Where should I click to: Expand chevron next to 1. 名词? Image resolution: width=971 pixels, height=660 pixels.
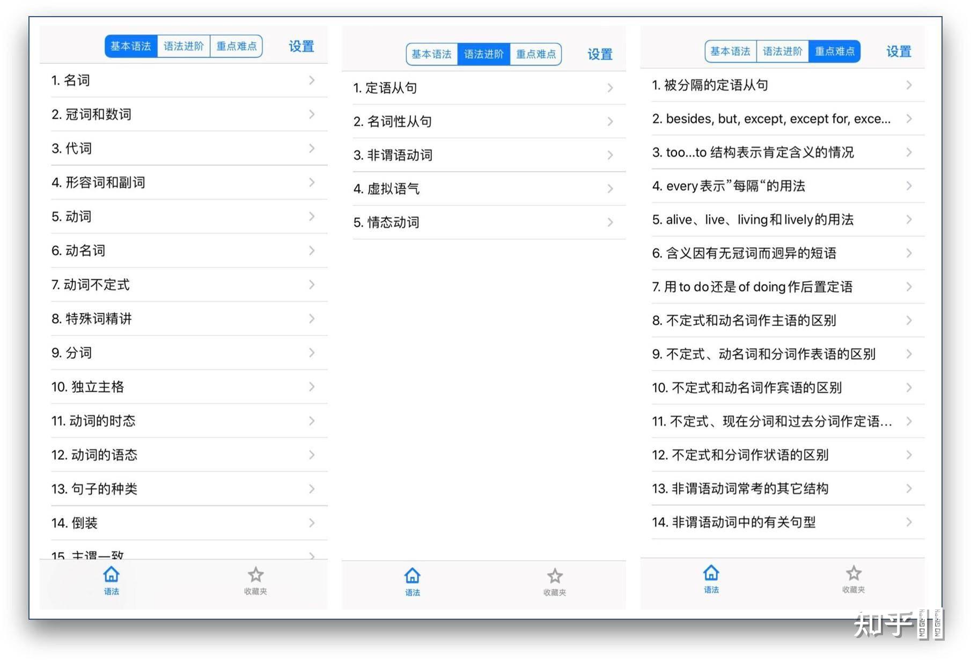point(312,80)
